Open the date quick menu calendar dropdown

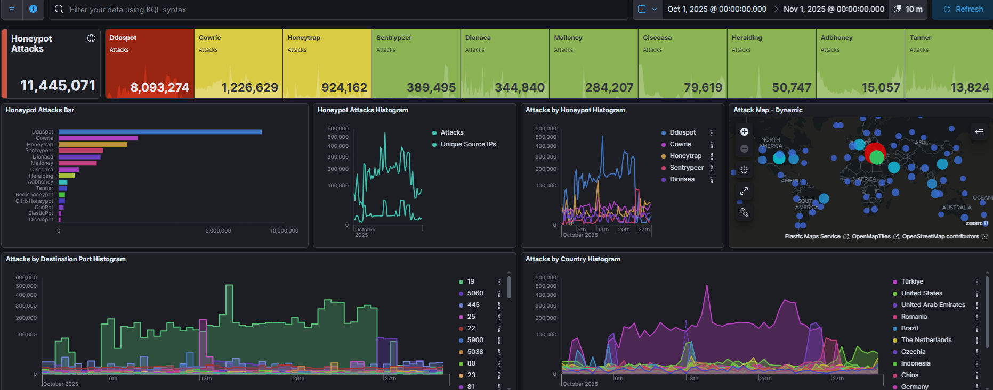click(x=647, y=9)
